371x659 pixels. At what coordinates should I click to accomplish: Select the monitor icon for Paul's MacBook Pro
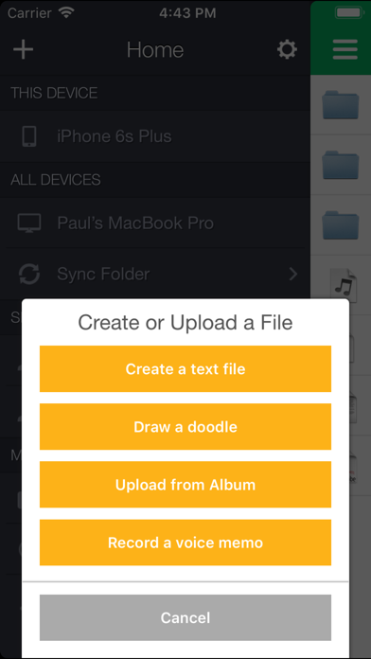point(29,223)
